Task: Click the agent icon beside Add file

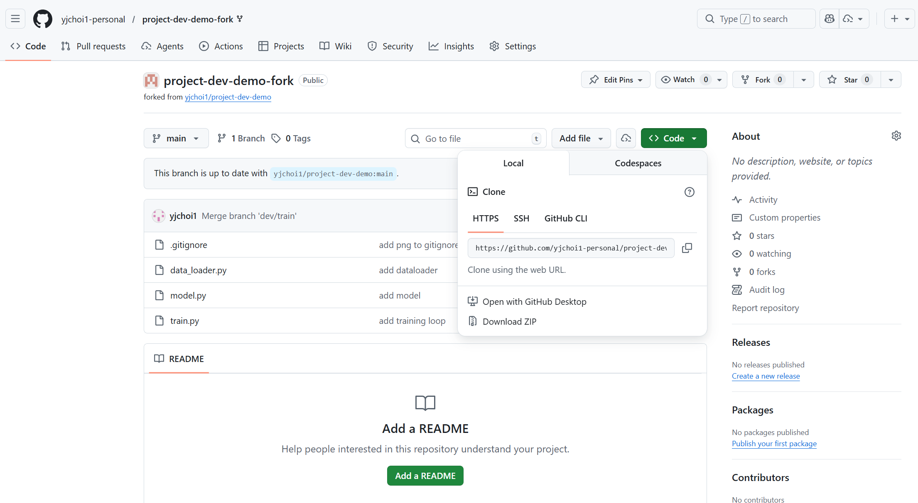Action: pyautogui.click(x=626, y=139)
